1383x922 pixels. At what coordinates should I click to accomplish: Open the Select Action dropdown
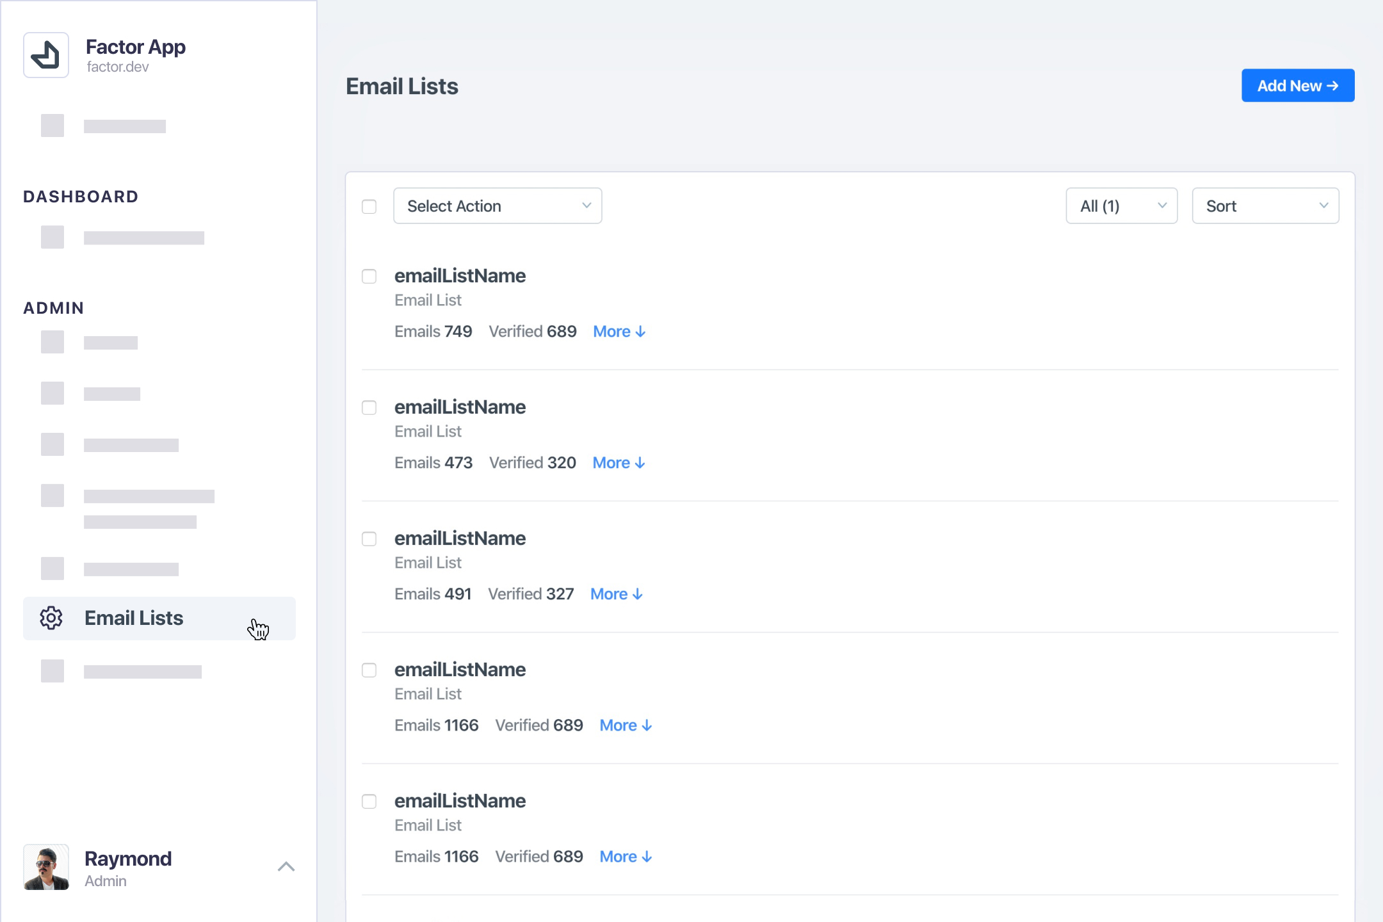click(497, 206)
